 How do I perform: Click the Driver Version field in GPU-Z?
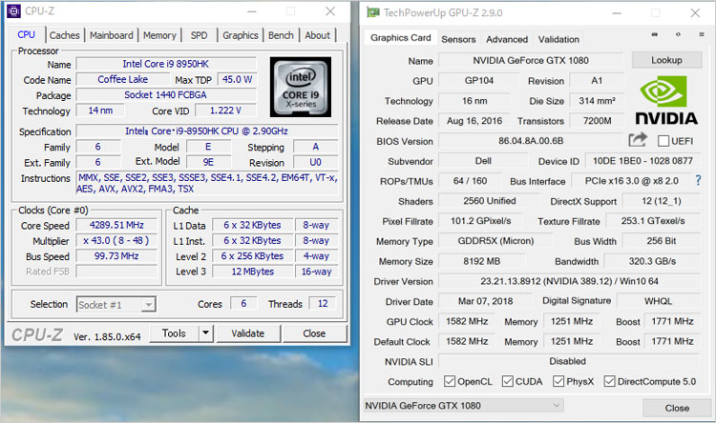click(569, 281)
